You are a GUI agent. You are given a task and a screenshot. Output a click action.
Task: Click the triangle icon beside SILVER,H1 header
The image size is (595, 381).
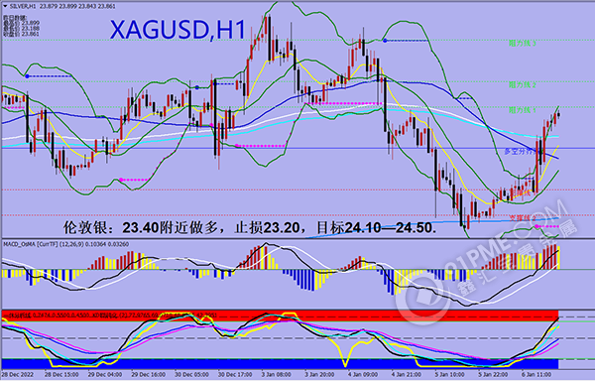[x=5, y=7]
